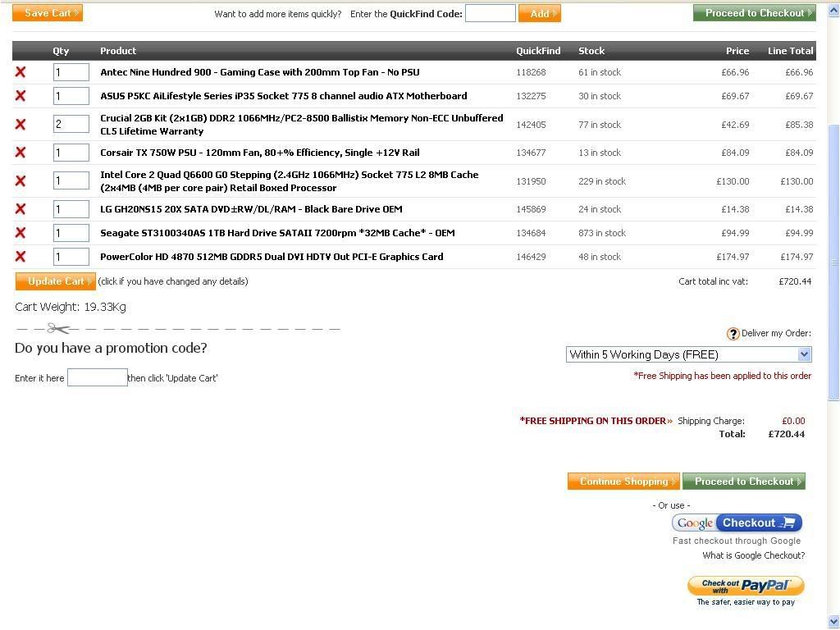Screen dimensions: 840x630
Task: Click the Cart Weight 19.33Kg text
Action: (x=71, y=307)
